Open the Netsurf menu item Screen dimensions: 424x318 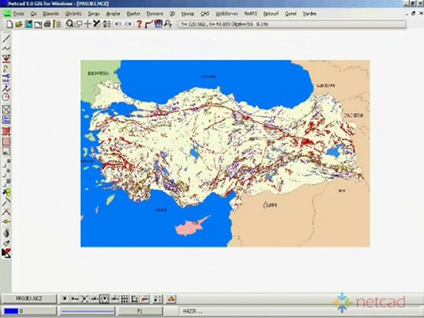(x=271, y=14)
